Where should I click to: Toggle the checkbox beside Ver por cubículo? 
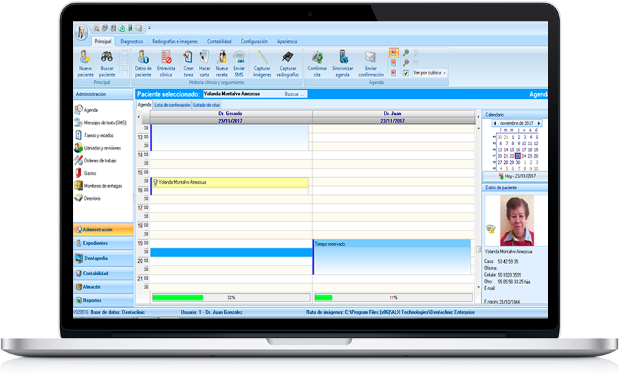point(406,73)
